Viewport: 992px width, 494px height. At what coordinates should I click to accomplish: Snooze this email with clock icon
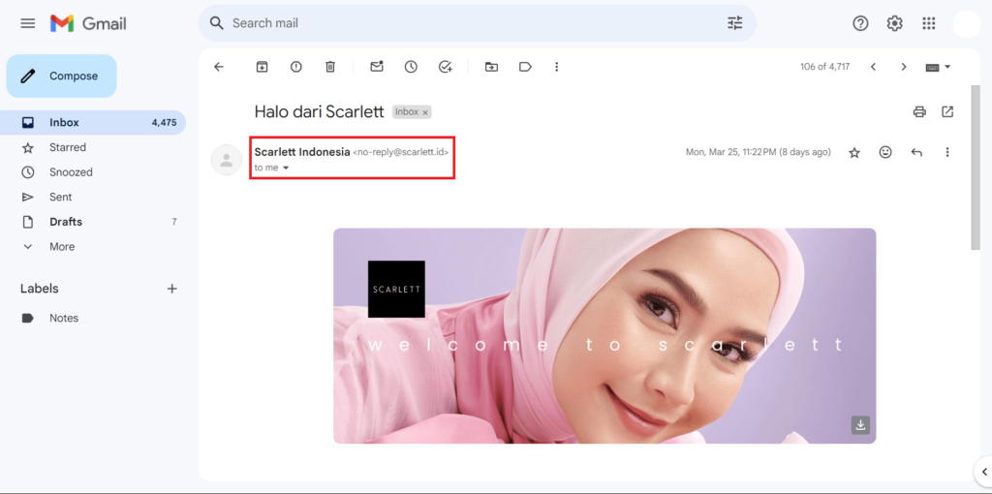click(411, 67)
